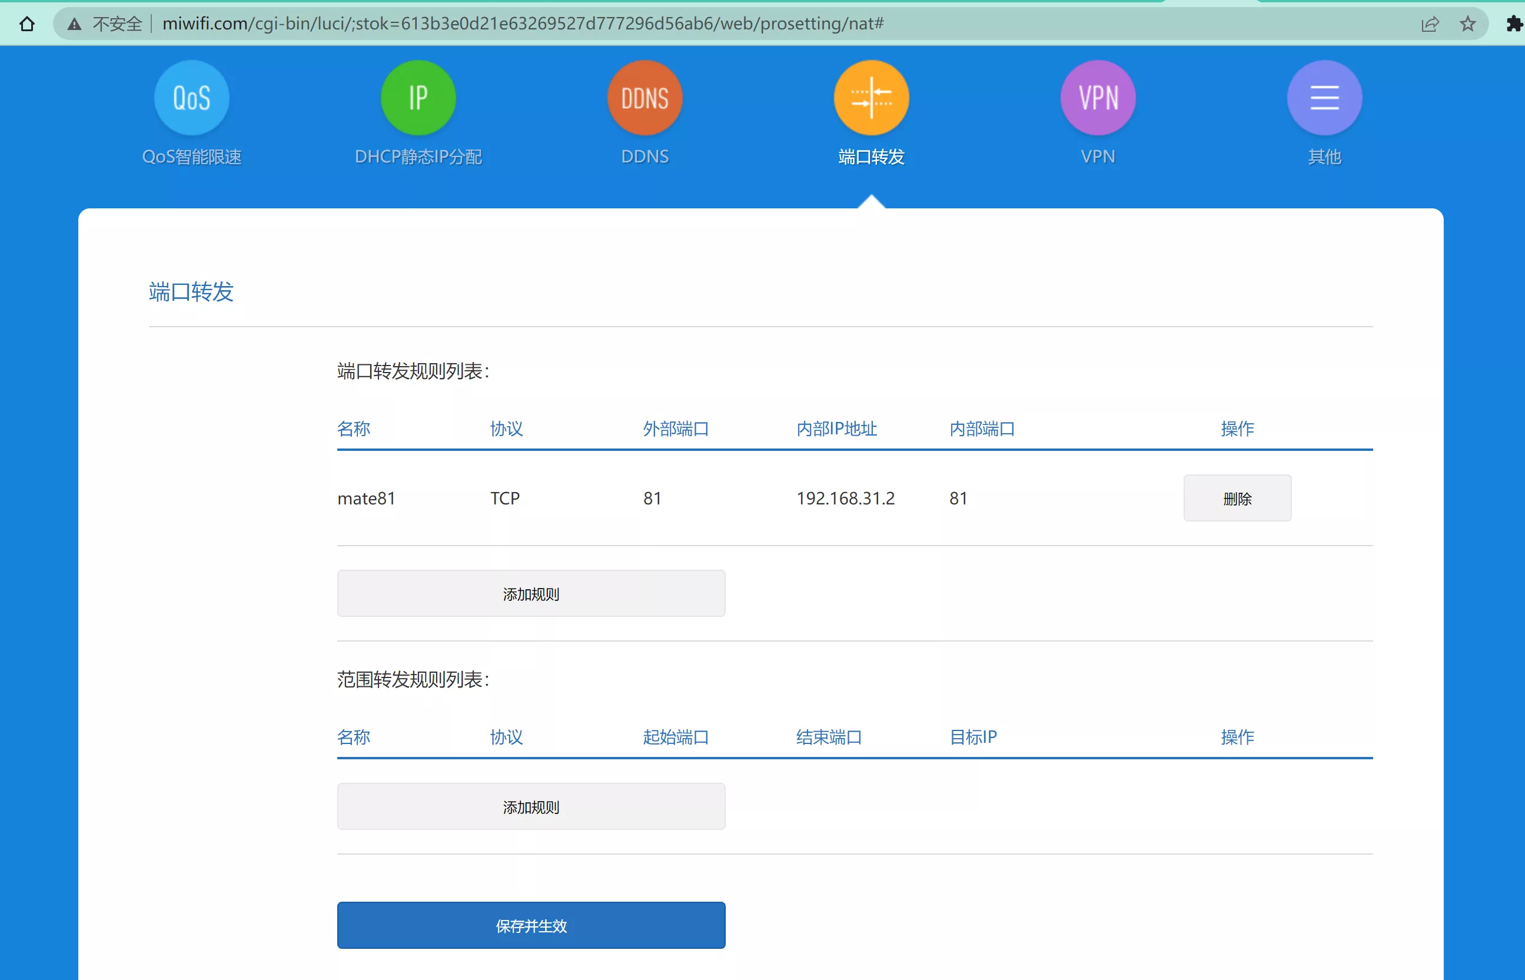This screenshot has width=1525, height=980.
Task: Click the DDNS tab label
Action: pos(644,157)
